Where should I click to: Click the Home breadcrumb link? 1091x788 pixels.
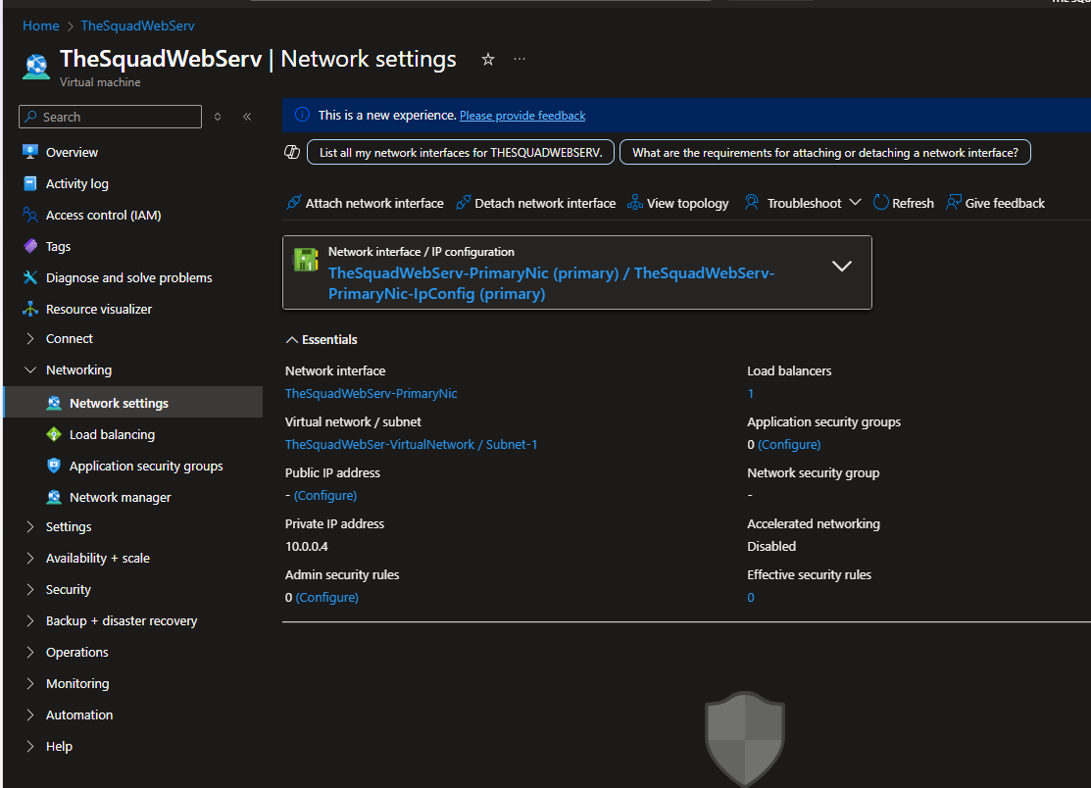point(40,25)
